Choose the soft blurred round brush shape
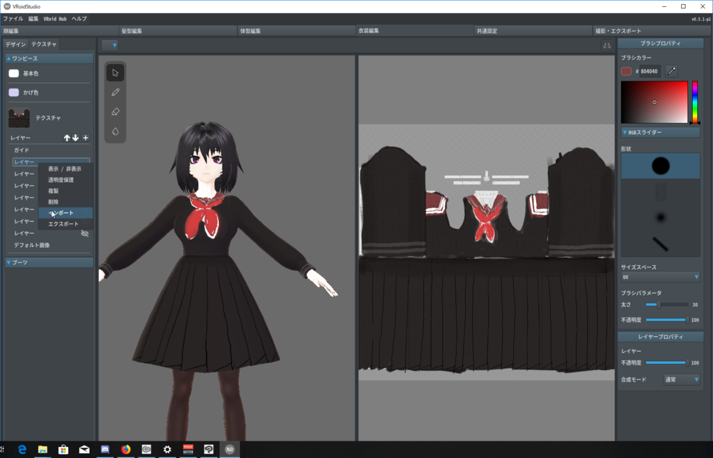 coord(660,217)
